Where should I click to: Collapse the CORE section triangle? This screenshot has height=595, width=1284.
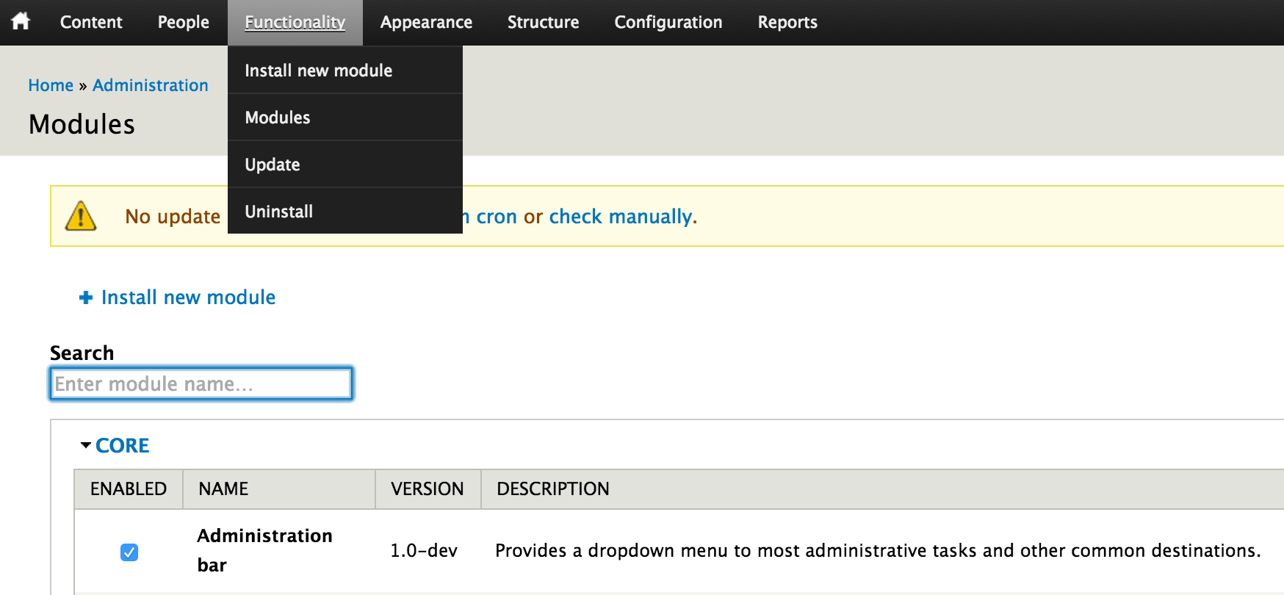[86, 445]
